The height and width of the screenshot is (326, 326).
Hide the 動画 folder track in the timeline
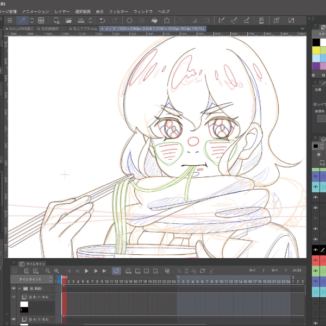click(x=14, y=289)
